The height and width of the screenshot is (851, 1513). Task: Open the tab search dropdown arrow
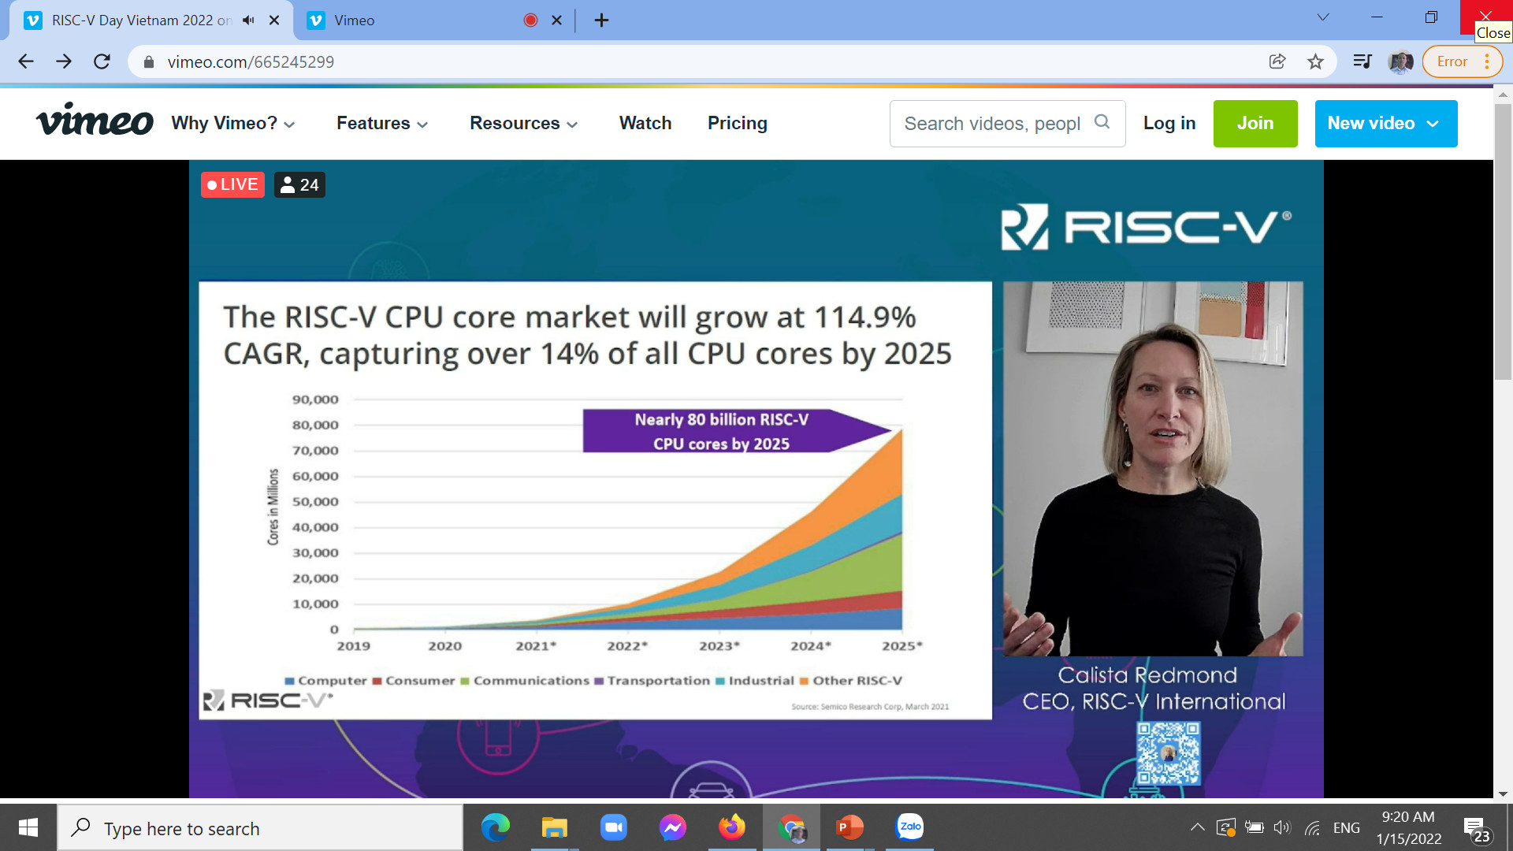pos(1323,17)
